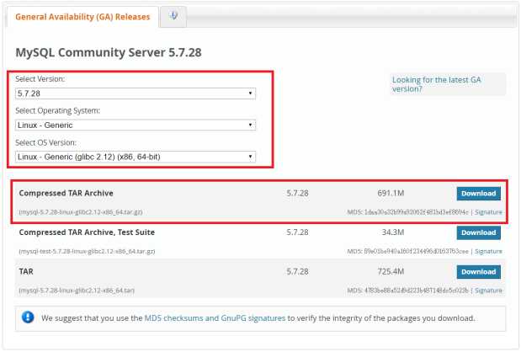Download the Compressed TAR Archive 691.1M
The height and width of the screenshot is (352, 521).
coord(478,194)
